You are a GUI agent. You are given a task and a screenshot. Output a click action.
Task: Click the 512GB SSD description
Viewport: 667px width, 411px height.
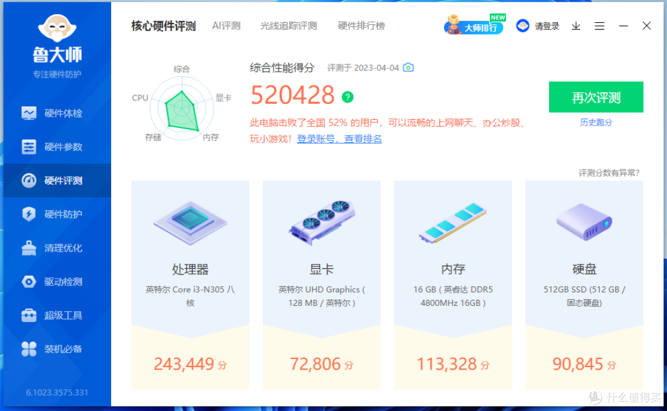pos(584,296)
